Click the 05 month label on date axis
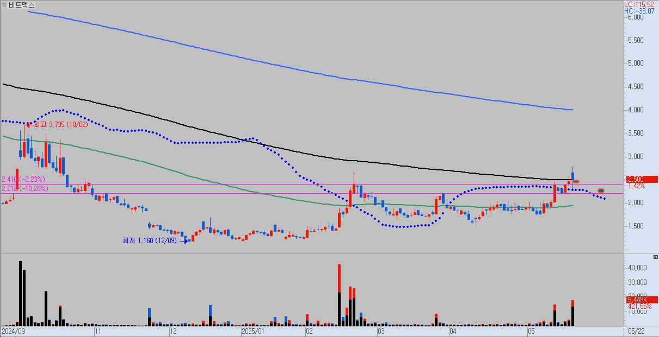 coord(531,330)
